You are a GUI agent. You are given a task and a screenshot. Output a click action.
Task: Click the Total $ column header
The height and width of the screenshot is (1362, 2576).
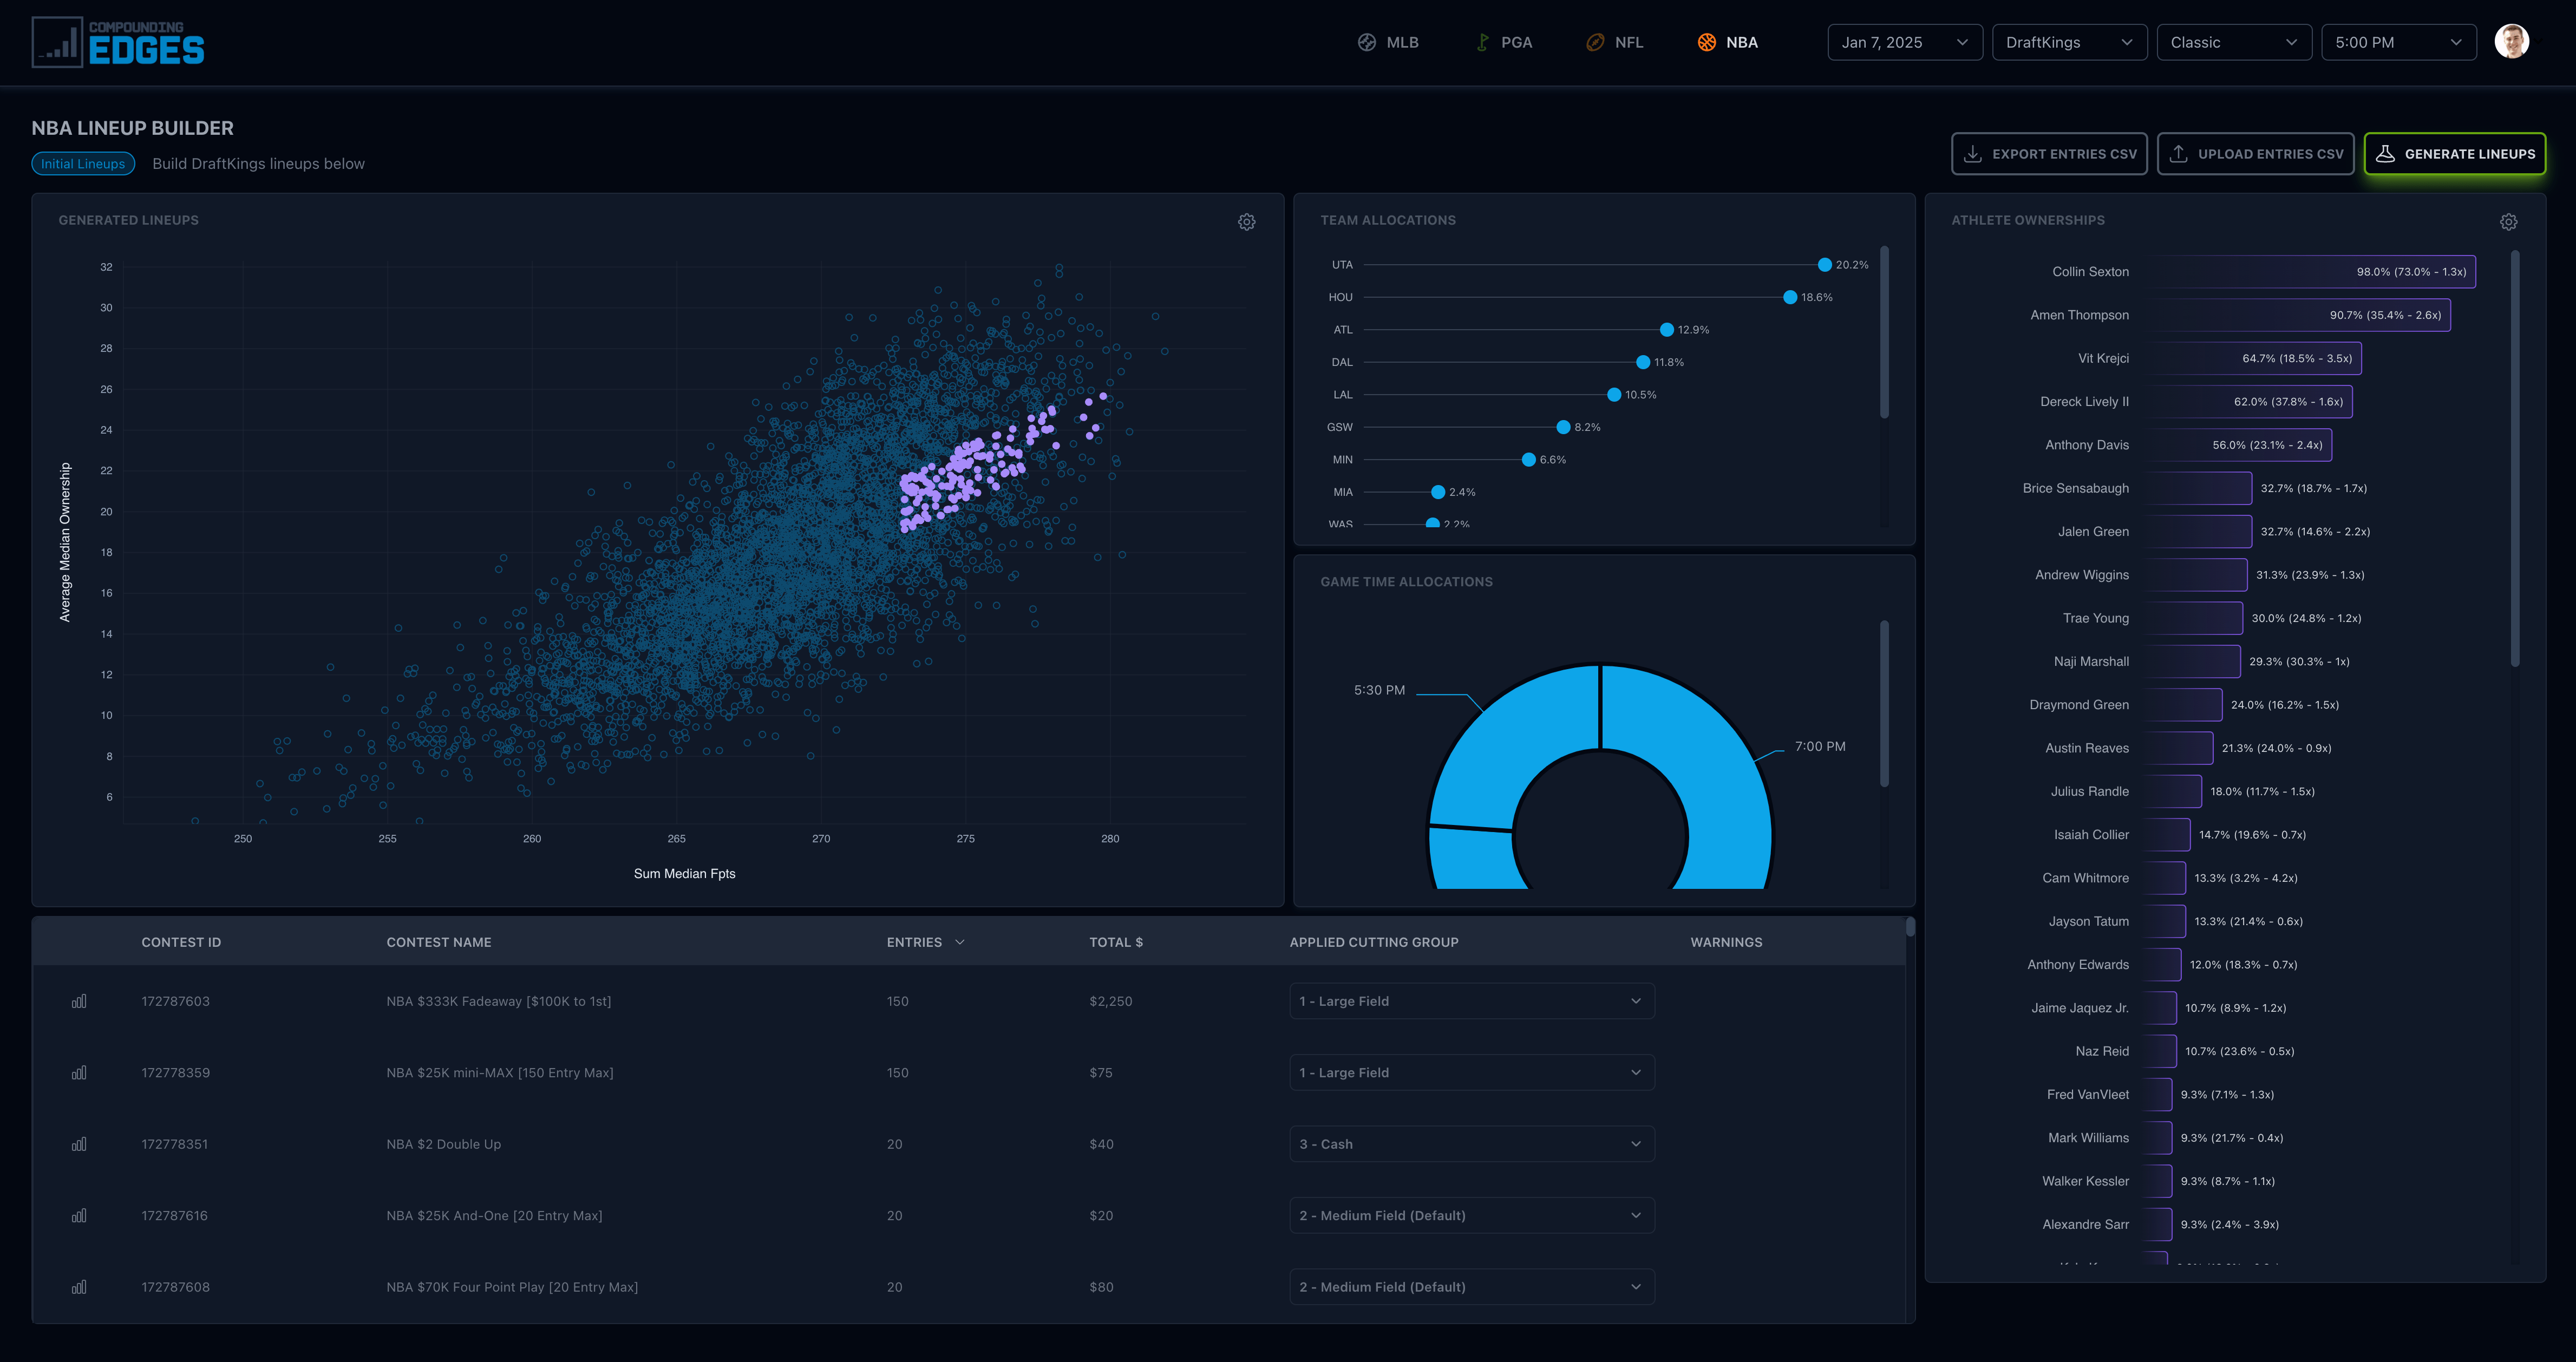click(x=1116, y=942)
